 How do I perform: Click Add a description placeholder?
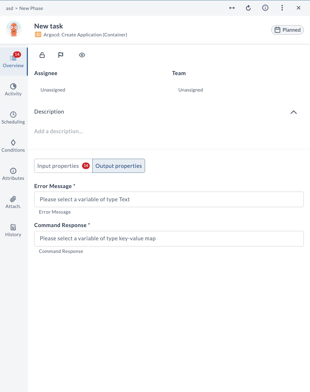tap(59, 131)
